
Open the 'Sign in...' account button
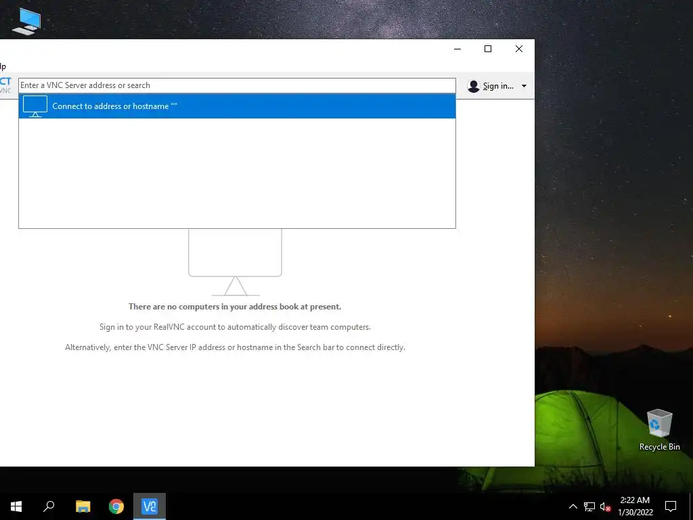pyautogui.click(x=497, y=86)
